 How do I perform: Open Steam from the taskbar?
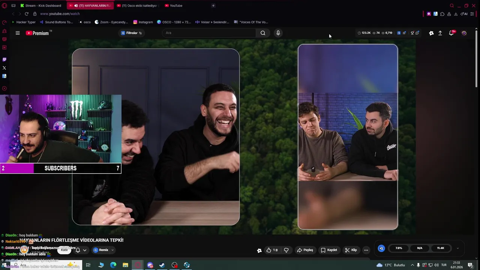(x=162, y=265)
